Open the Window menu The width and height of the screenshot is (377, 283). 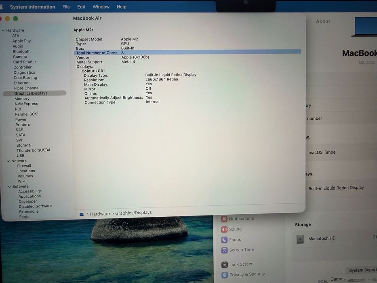[x=101, y=7]
